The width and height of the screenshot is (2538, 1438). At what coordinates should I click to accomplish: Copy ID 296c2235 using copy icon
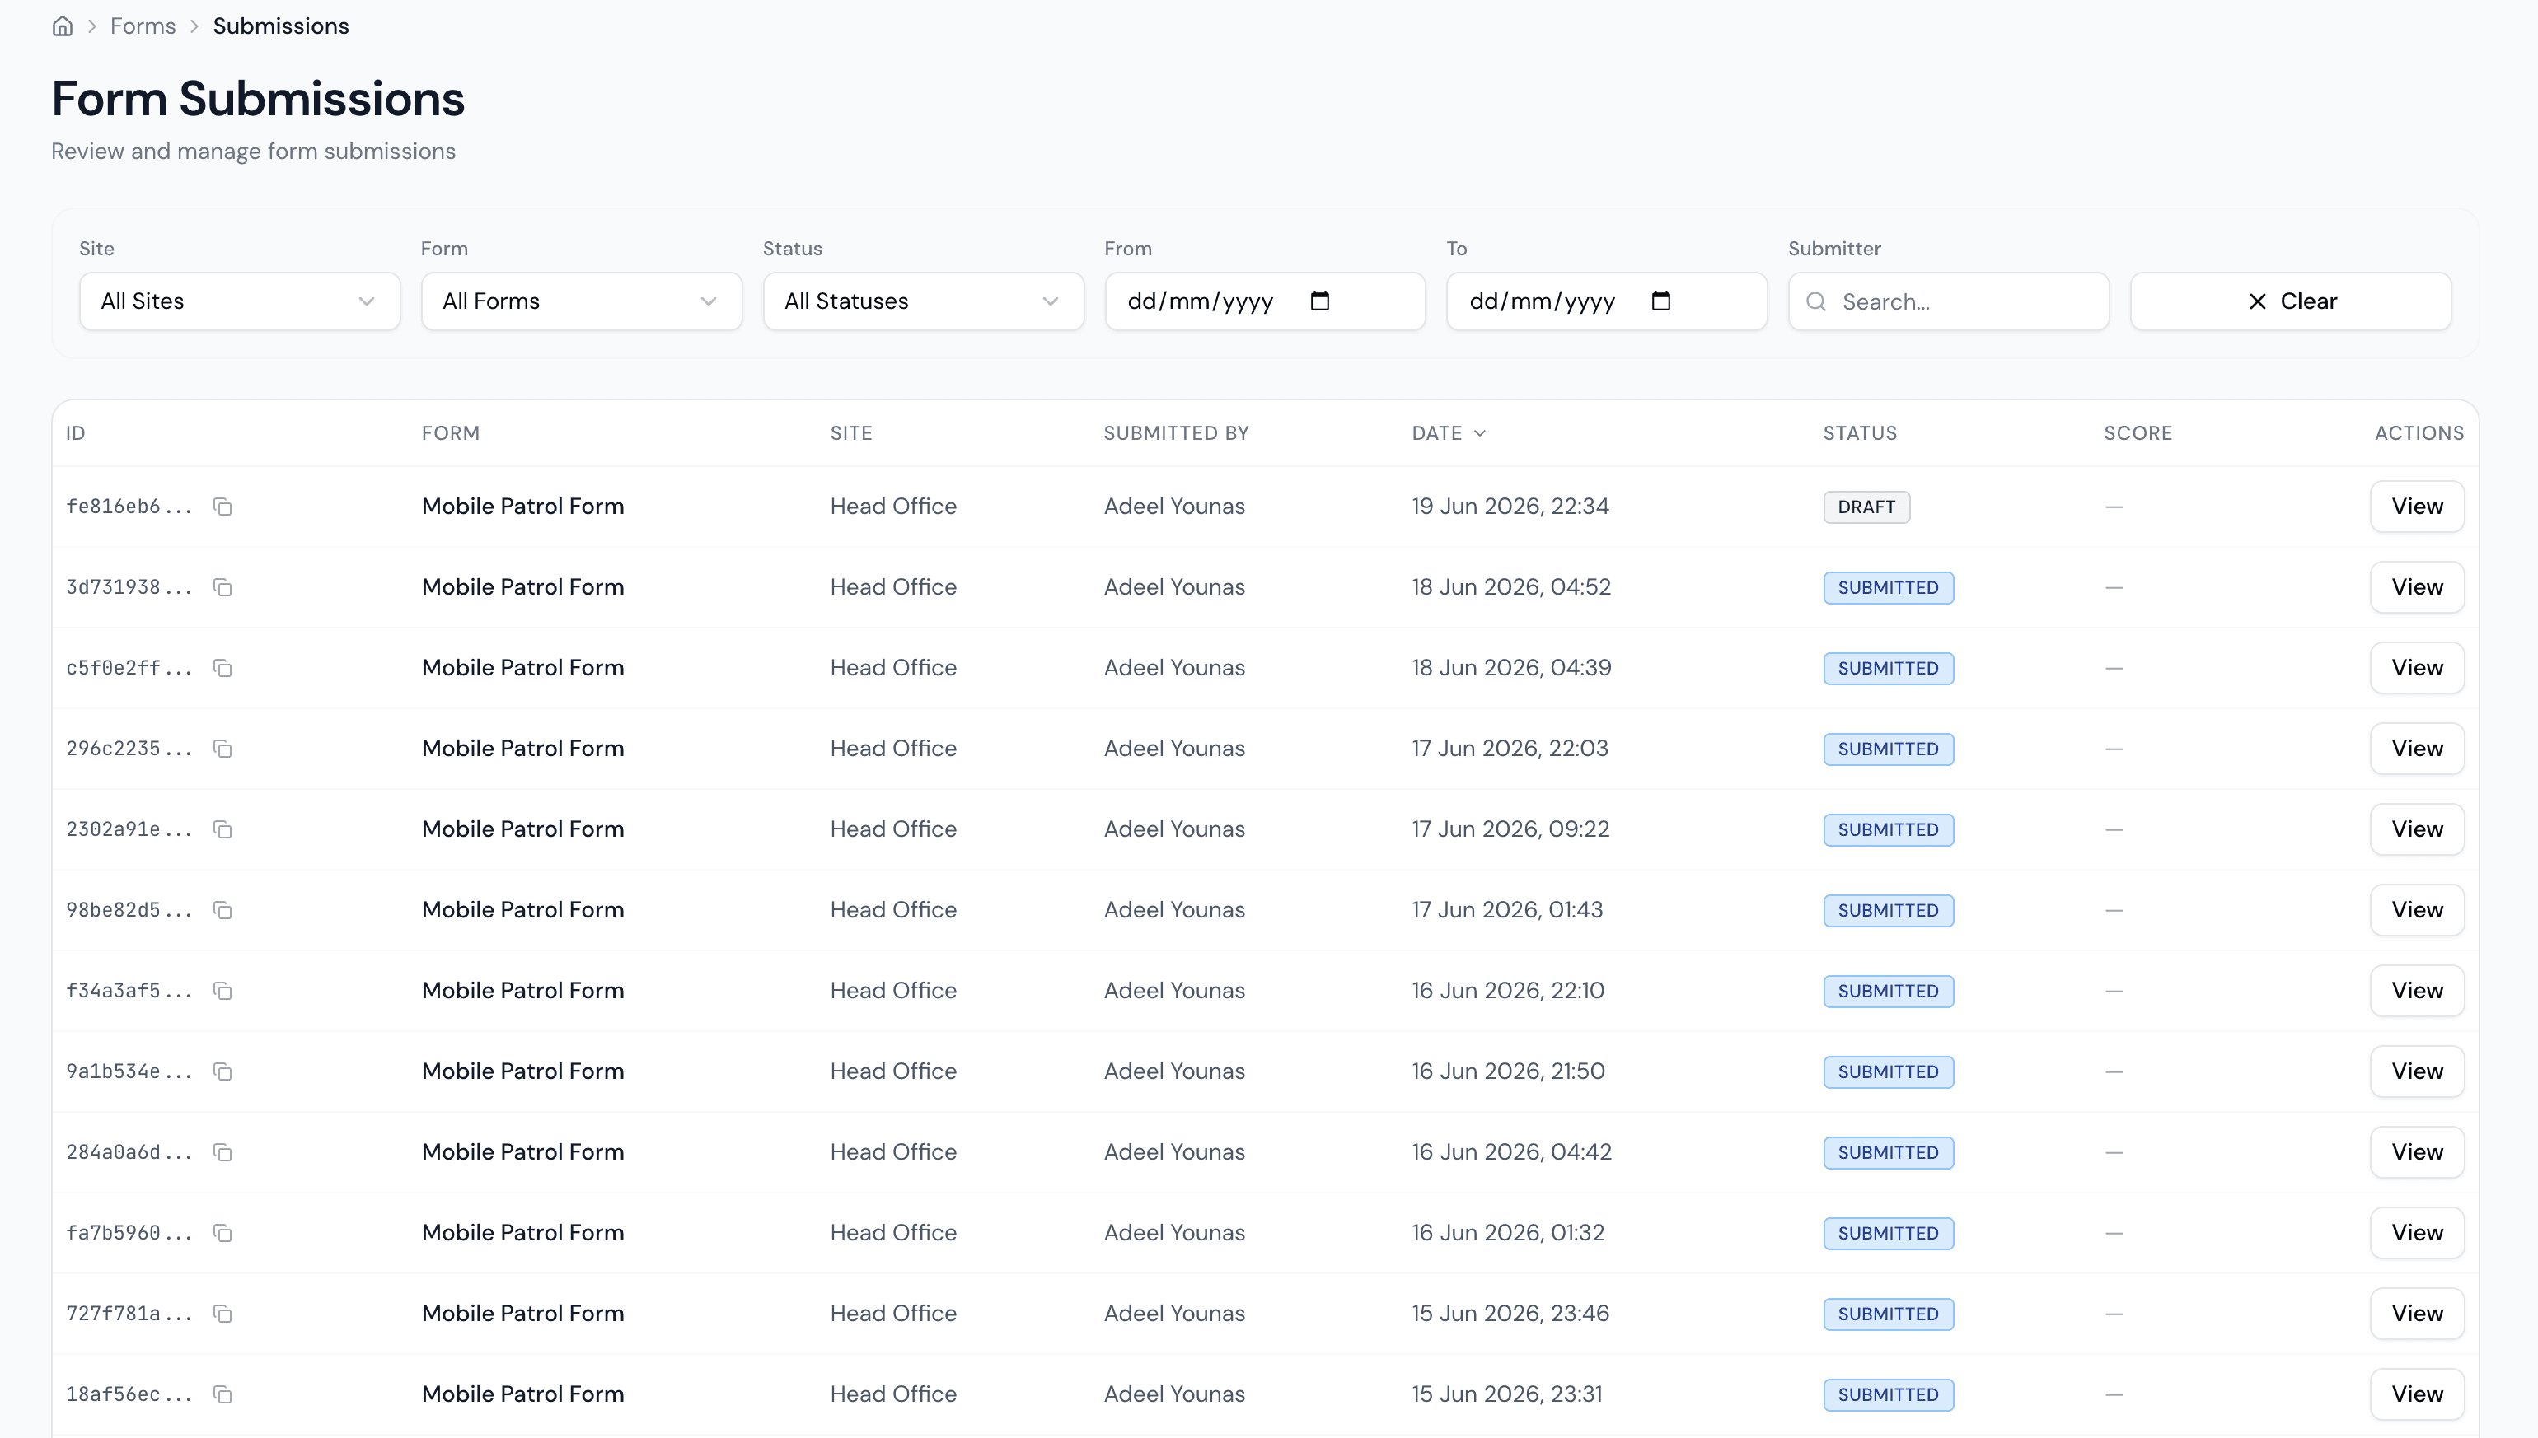pos(223,749)
